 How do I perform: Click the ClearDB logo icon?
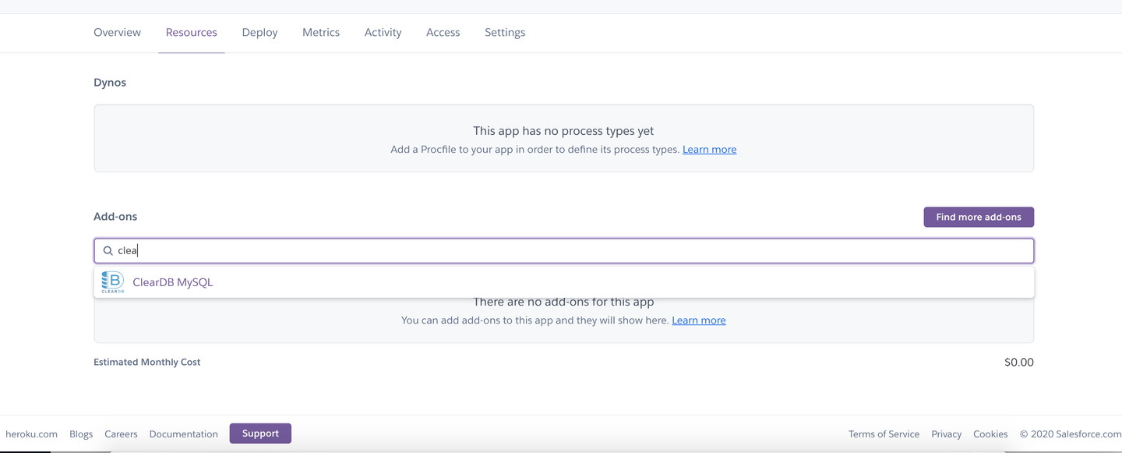tap(112, 282)
